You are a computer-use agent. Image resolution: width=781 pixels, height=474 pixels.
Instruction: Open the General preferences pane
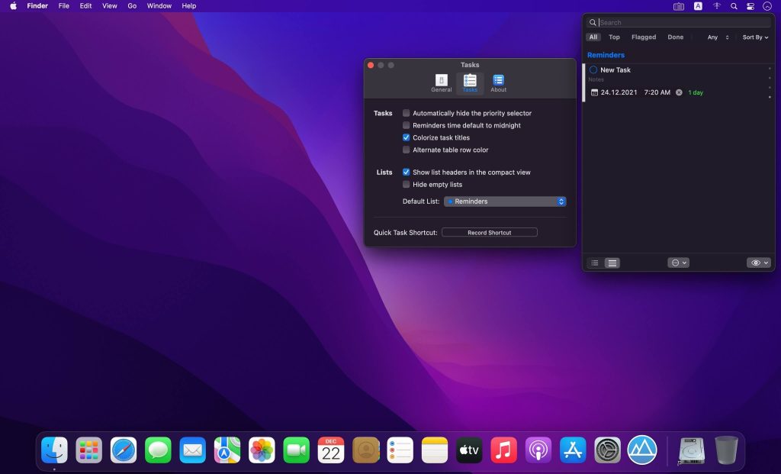pos(441,83)
